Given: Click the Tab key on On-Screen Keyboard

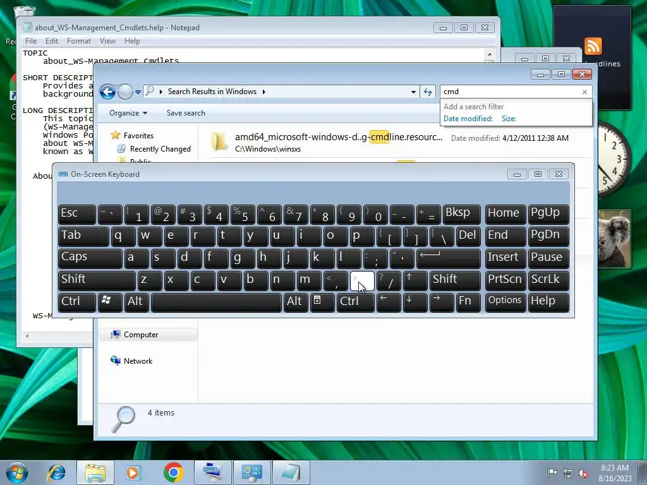Looking at the screenshot, I should point(84,236).
